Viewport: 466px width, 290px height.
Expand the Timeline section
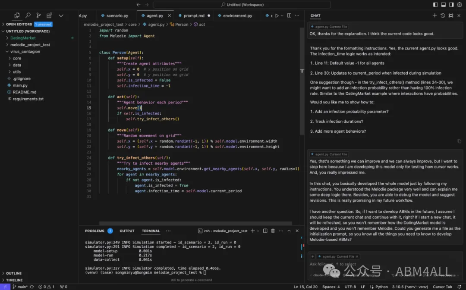pos(14,280)
